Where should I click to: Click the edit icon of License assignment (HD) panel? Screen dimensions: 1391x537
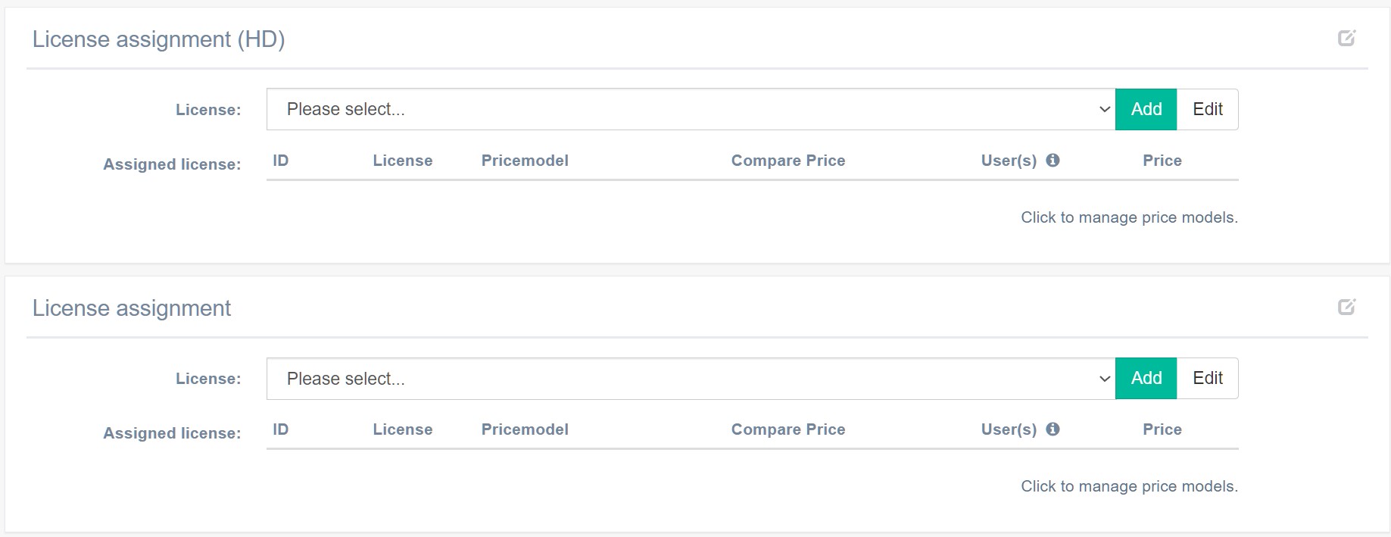tap(1346, 38)
